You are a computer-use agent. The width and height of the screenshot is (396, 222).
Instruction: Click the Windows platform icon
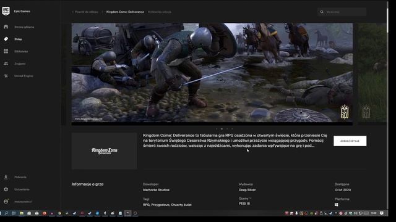[x=337, y=205]
